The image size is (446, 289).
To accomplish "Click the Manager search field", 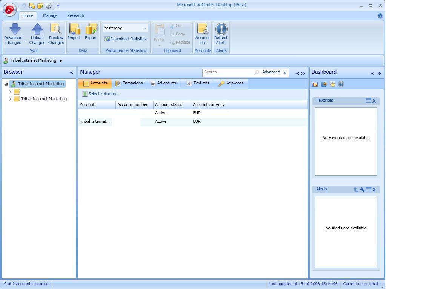I will [x=228, y=72].
